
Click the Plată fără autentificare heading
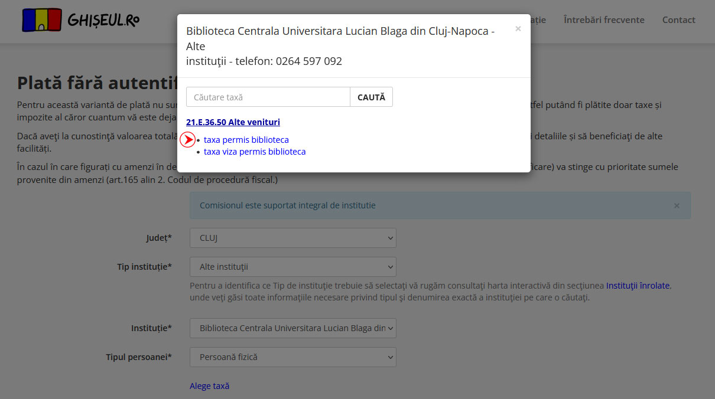click(x=97, y=83)
